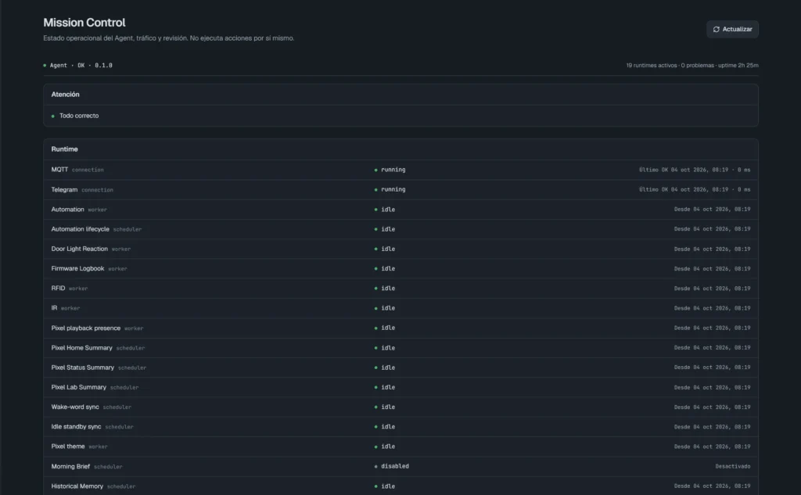Click the 'idle' status in the Door Light Reaction row
The image size is (801, 495).
pyautogui.click(x=388, y=249)
